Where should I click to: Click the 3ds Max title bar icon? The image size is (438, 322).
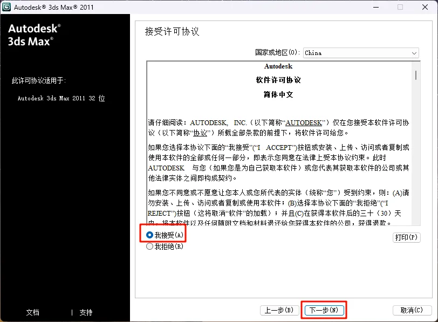point(6,6)
